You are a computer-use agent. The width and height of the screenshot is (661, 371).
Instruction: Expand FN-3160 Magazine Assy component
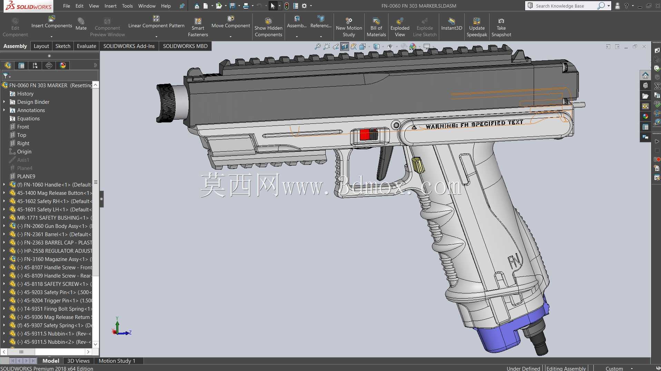[4, 259]
